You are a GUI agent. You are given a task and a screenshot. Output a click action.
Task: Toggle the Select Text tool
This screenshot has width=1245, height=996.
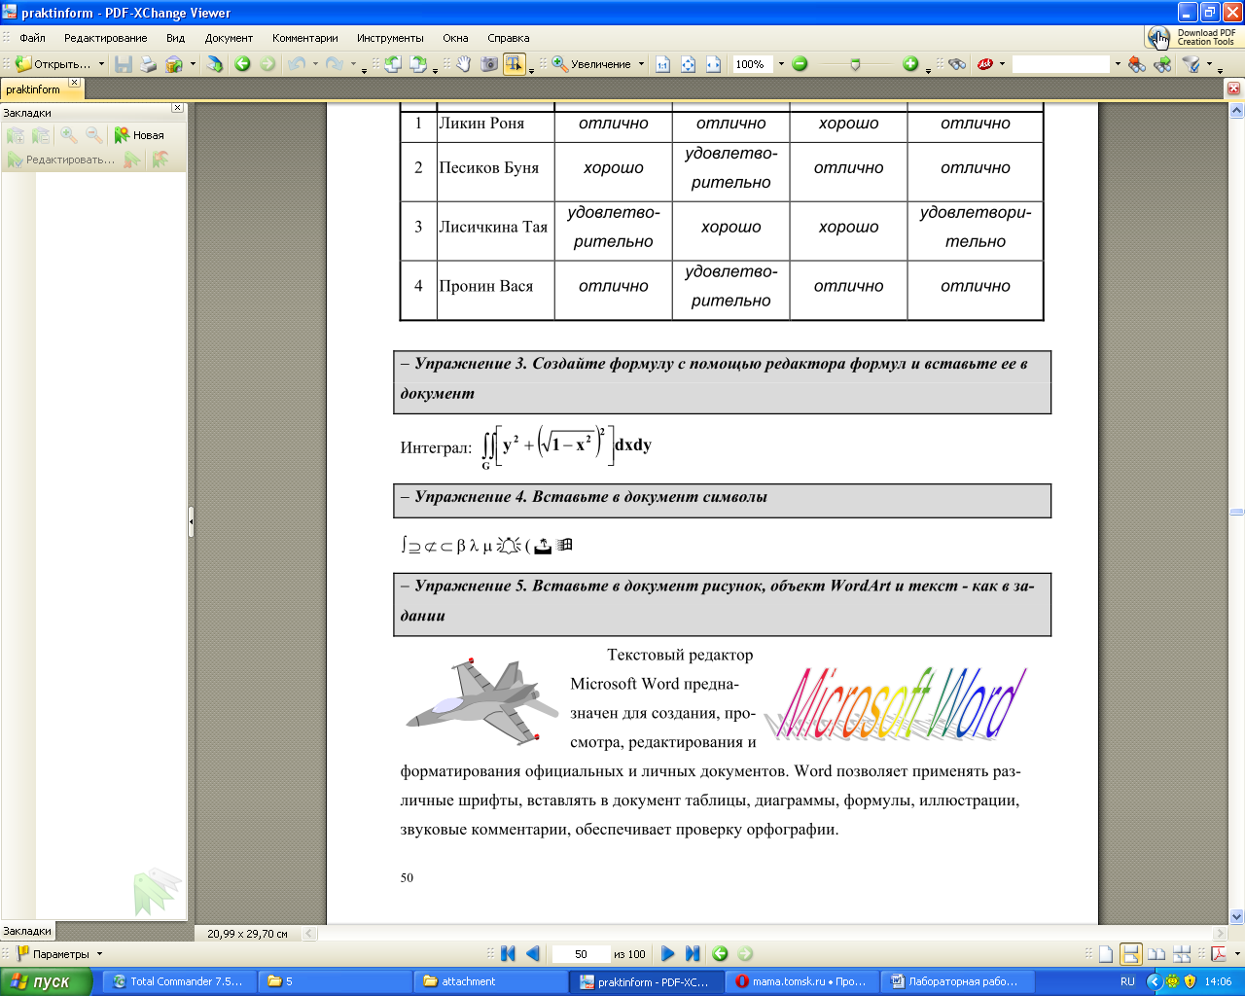[515, 64]
